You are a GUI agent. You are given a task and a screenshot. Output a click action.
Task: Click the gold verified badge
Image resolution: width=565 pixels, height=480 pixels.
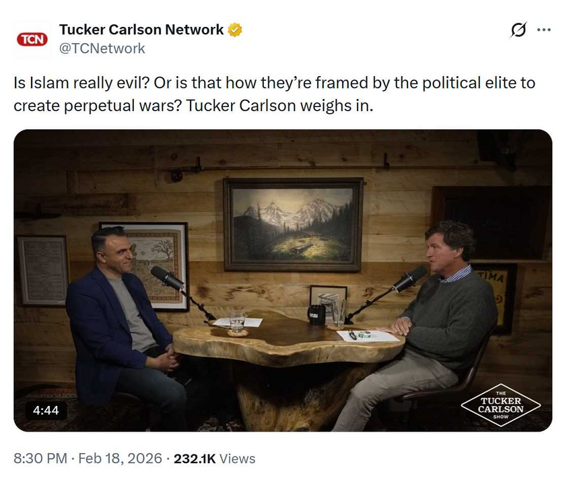235,30
